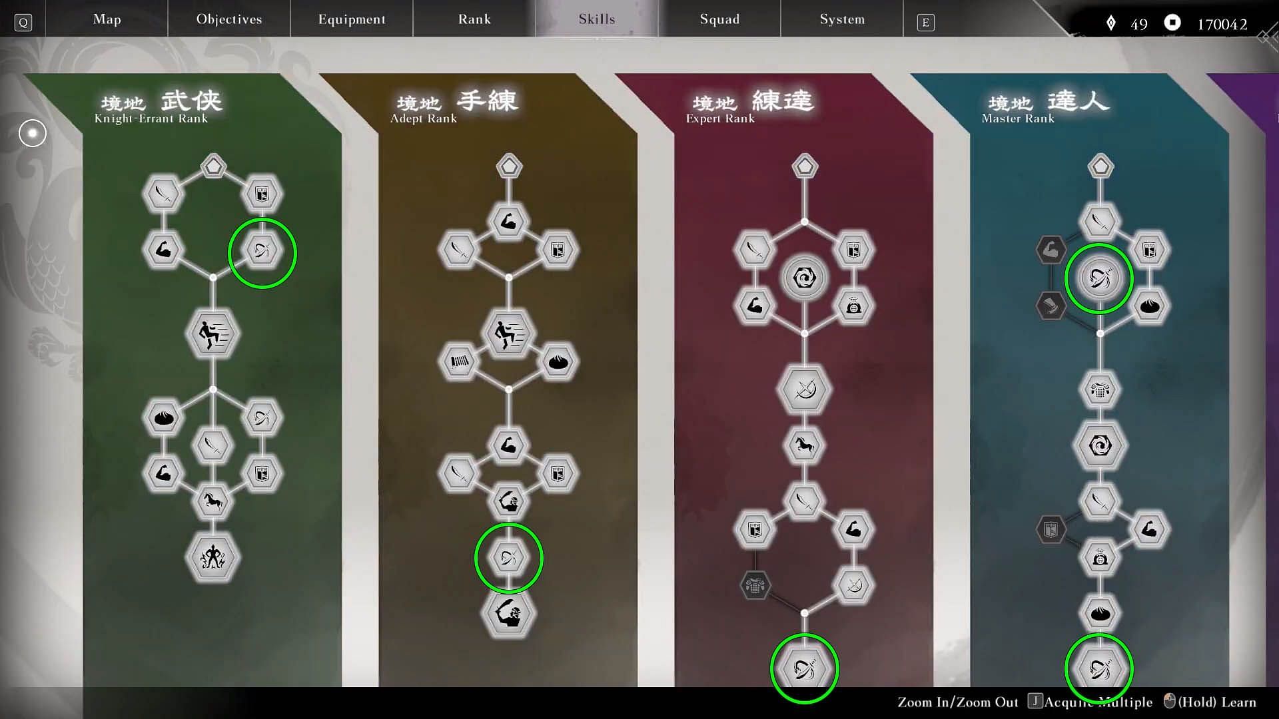Image resolution: width=1279 pixels, height=719 pixels.
Task: Click the highlighted skill in Knight-Errant Rank
Action: tap(262, 250)
